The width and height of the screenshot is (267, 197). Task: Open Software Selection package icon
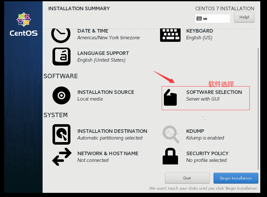click(x=170, y=97)
